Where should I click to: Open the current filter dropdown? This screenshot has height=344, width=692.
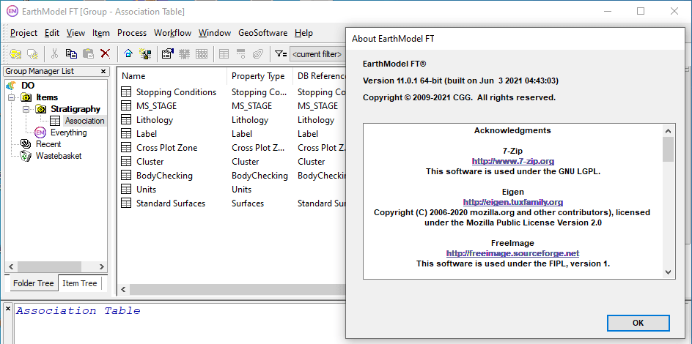click(x=317, y=53)
